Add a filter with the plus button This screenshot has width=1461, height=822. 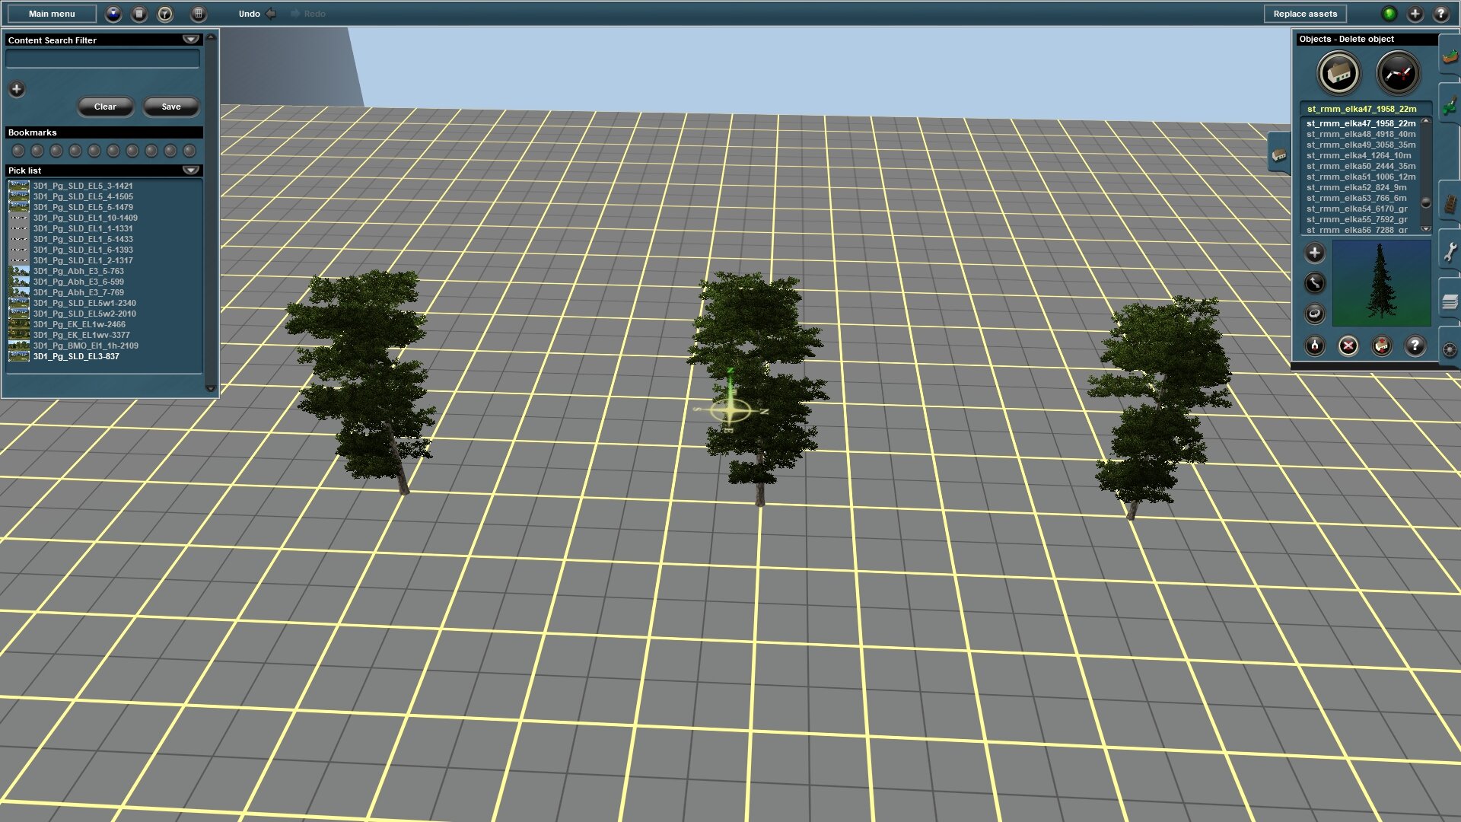(17, 89)
